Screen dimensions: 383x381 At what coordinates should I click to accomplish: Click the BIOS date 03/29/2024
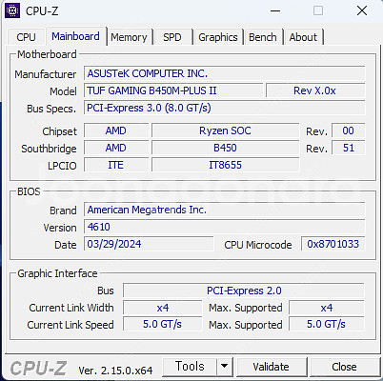coord(149,244)
